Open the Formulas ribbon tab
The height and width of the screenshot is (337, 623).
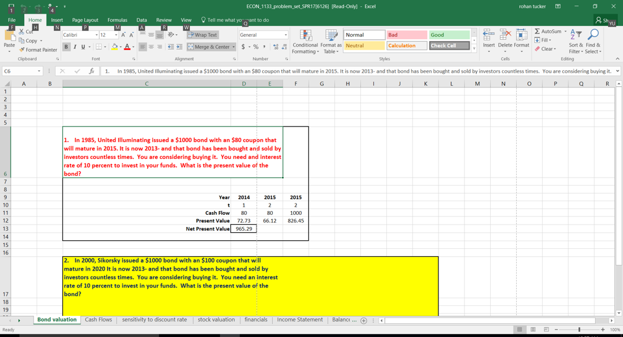tap(117, 20)
